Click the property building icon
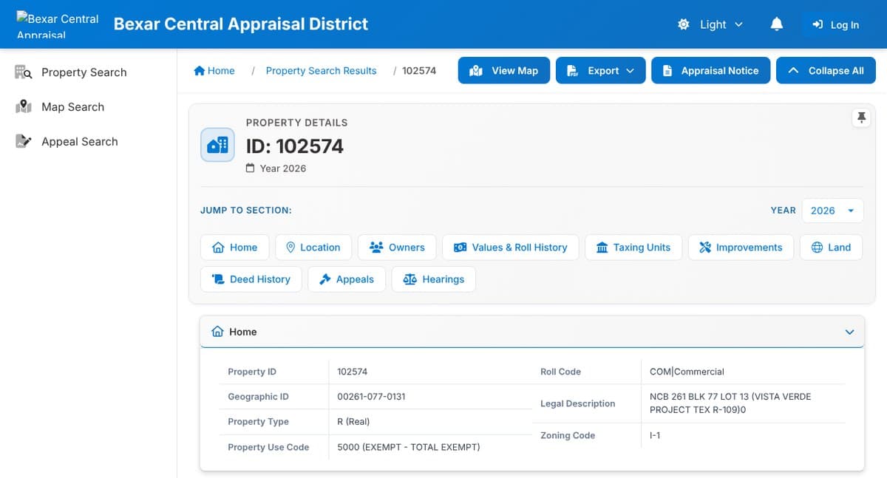The image size is (887, 478). coord(218,145)
